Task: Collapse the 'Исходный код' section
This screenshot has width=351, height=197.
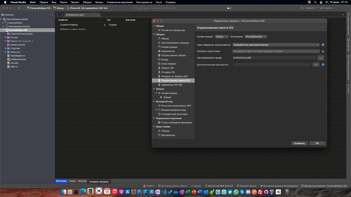Action: [x=154, y=102]
